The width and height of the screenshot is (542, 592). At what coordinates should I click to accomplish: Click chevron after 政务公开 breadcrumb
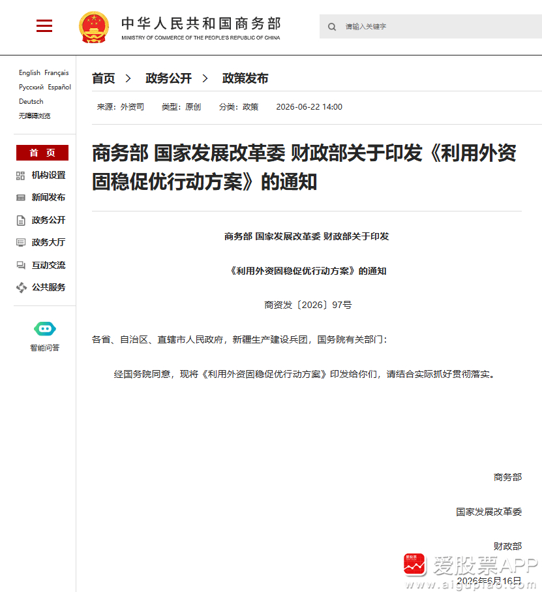(205, 78)
